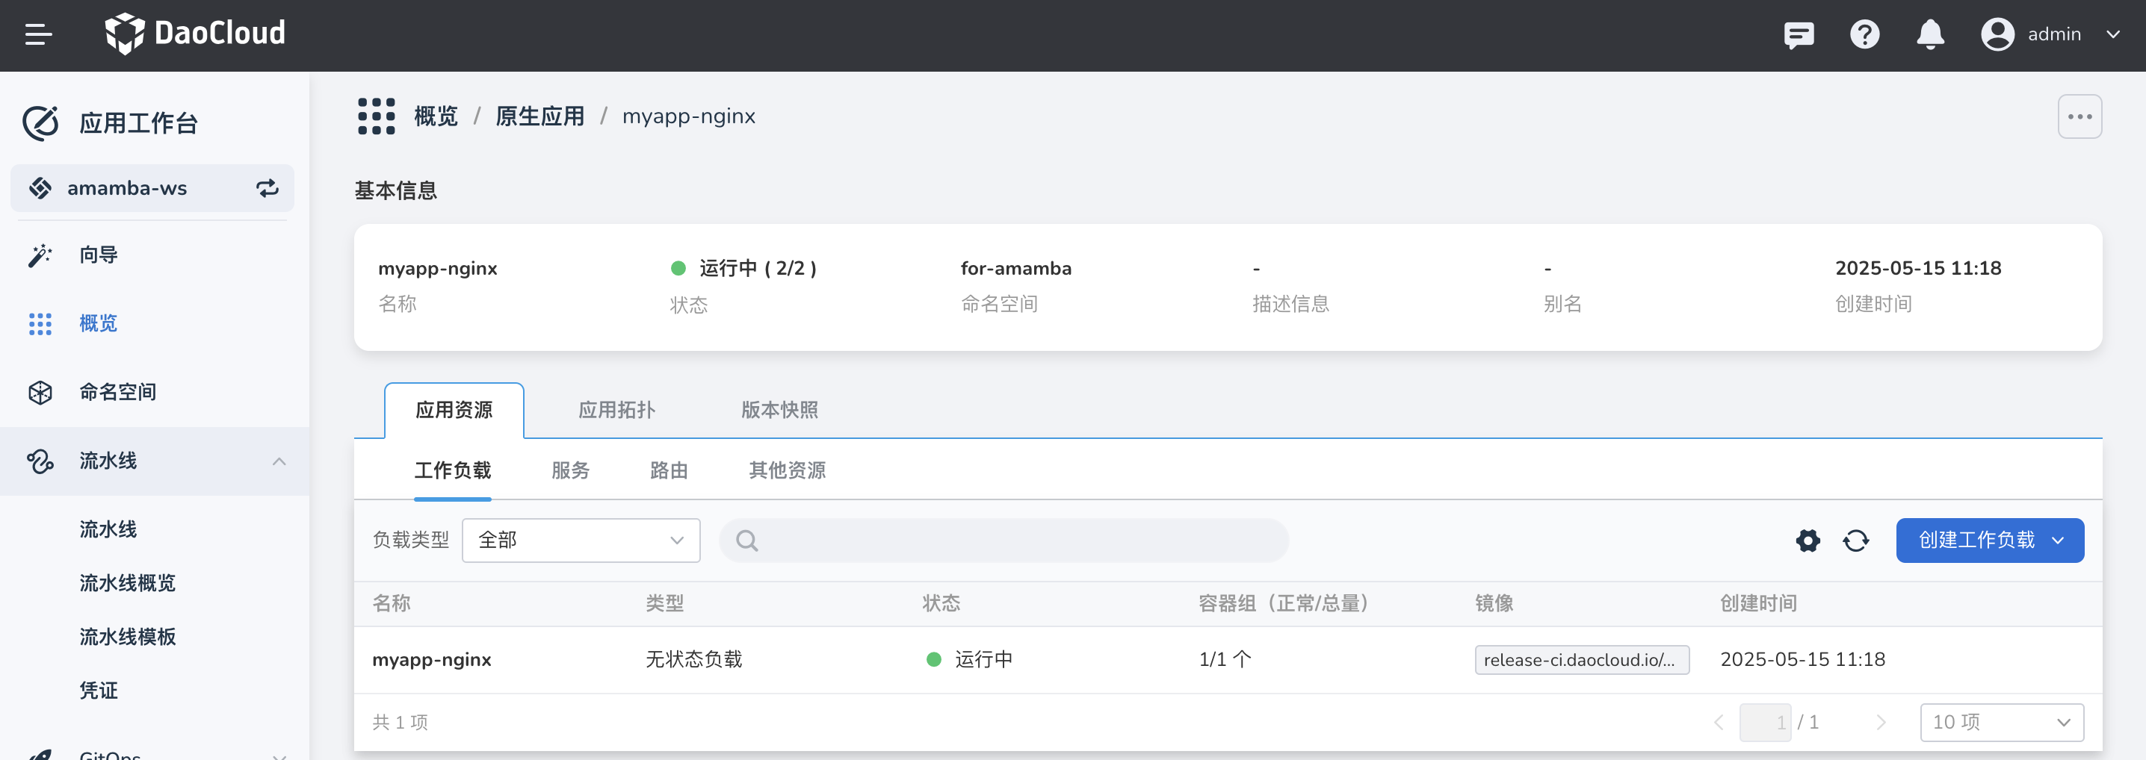Go to 命名空间 in the sidebar

117,392
